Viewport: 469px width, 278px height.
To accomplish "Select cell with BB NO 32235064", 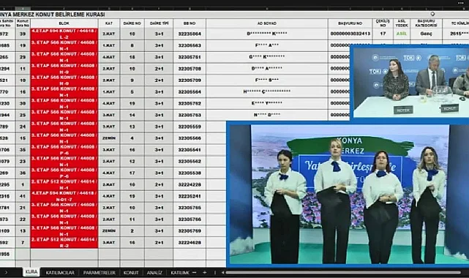I will pos(190,34).
